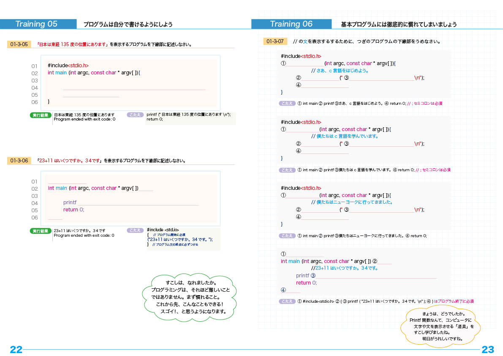Click the blank on line 01 of exercise 01-3-06

pos(67,181)
